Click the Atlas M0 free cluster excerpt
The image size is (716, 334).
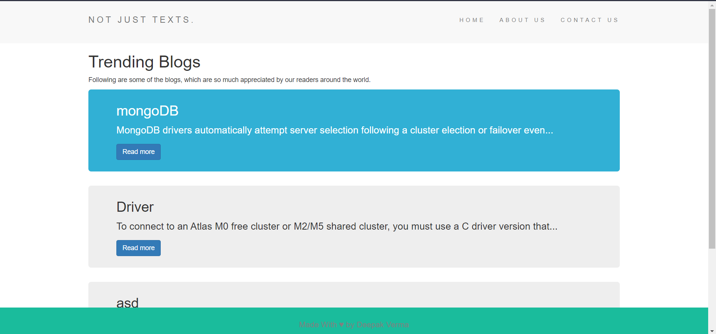(x=337, y=227)
